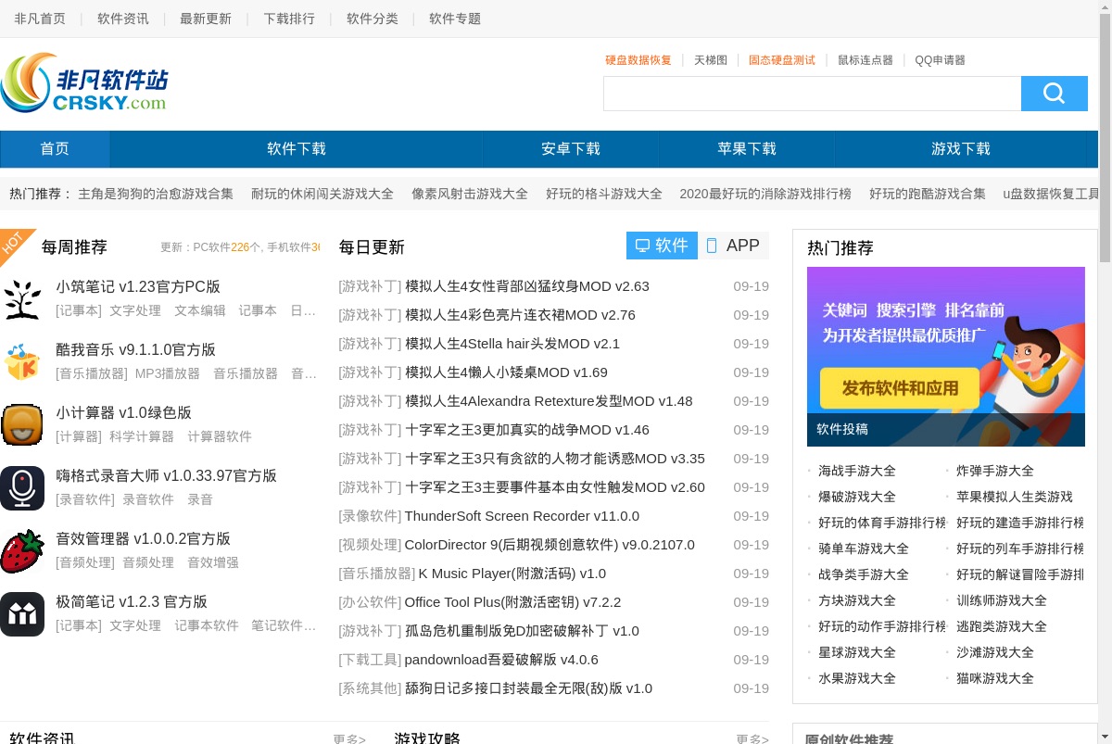Open the 极简笔记 app icon
Screen dimensions: 1112x744
click(x=22, y=614)
